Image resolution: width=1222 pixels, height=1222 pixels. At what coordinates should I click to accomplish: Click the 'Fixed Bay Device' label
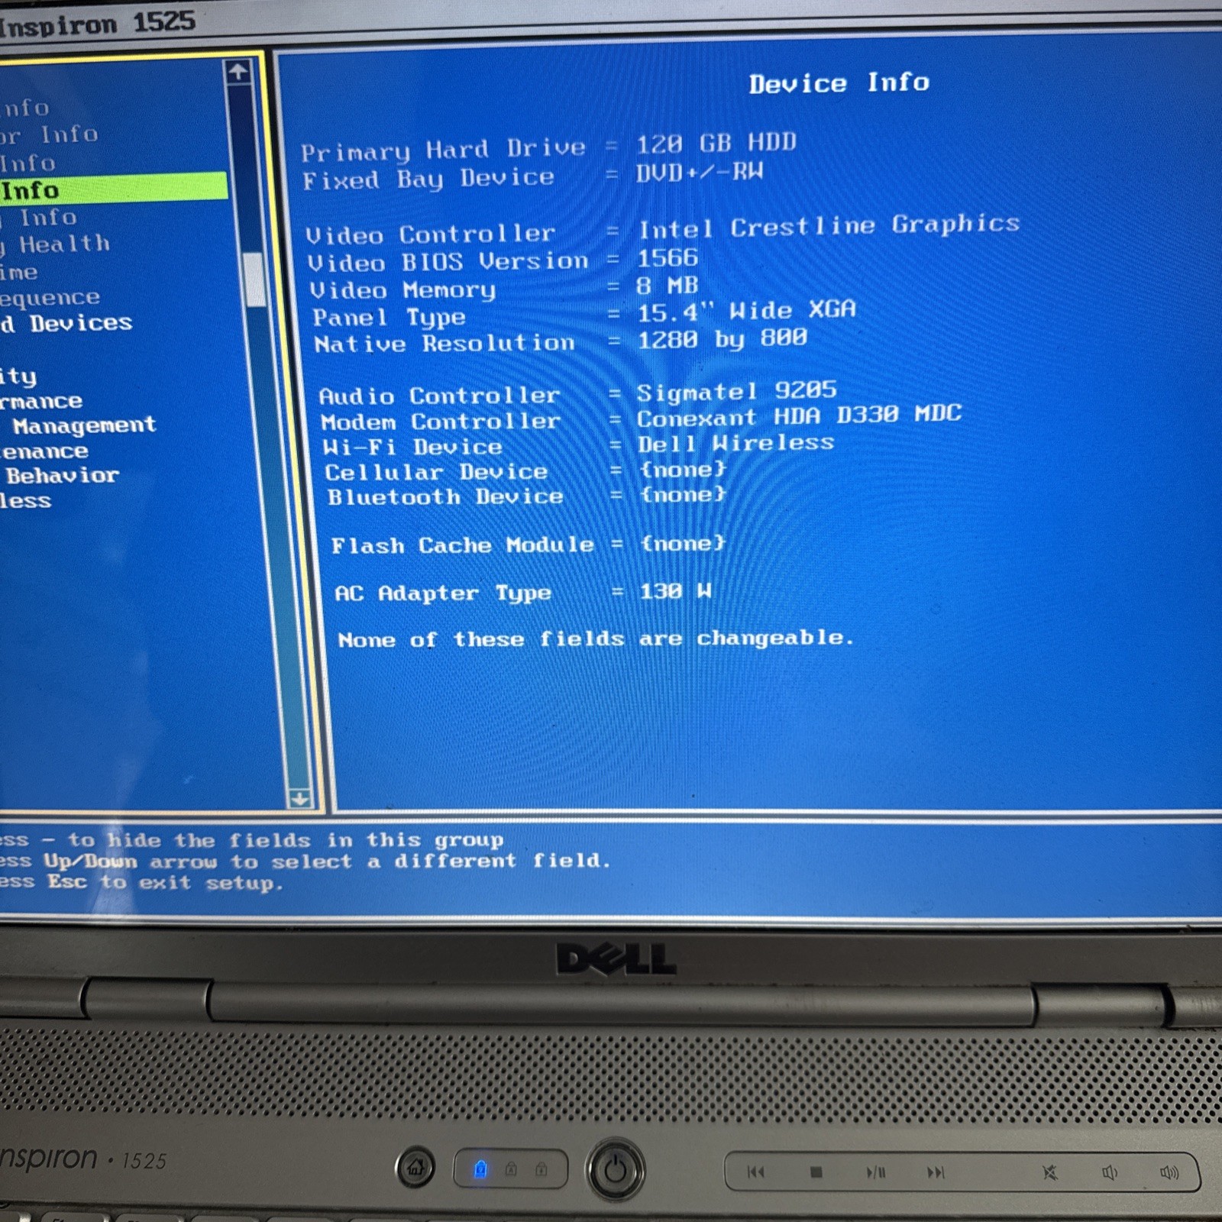tap(428, 179)
